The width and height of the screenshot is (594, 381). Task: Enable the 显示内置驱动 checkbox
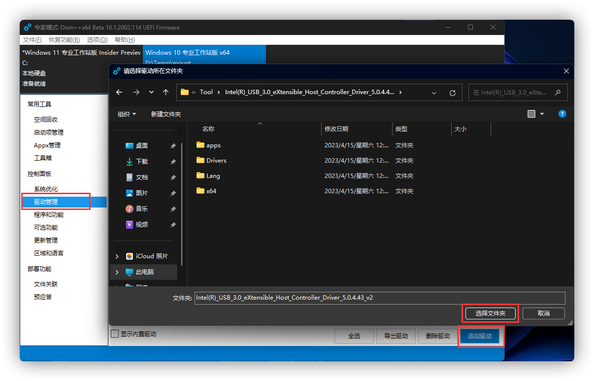115,334
